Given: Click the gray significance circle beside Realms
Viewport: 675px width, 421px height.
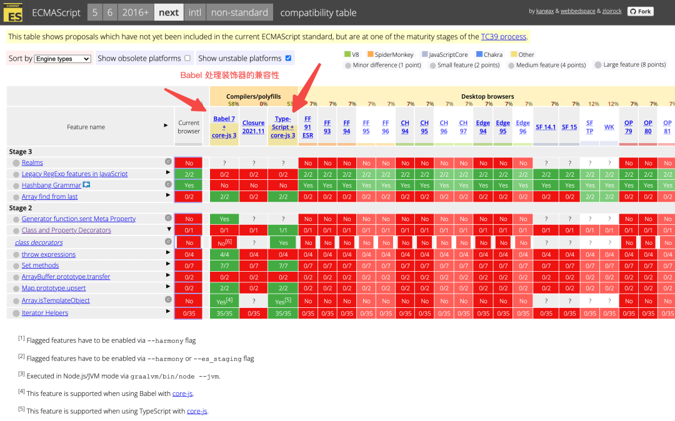Looking at the screenshot, I should [x=16, y=163].
